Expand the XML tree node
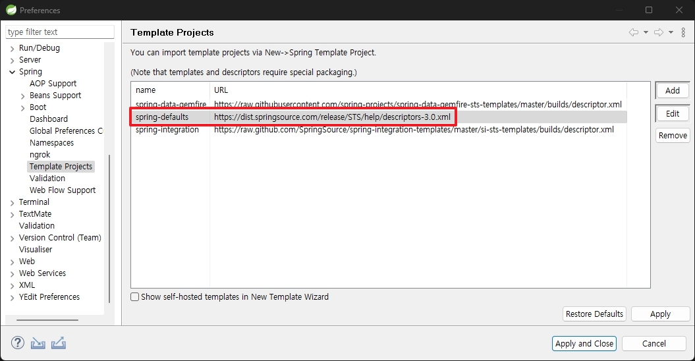Screen dimensions: 695x361 click(13, 286)
